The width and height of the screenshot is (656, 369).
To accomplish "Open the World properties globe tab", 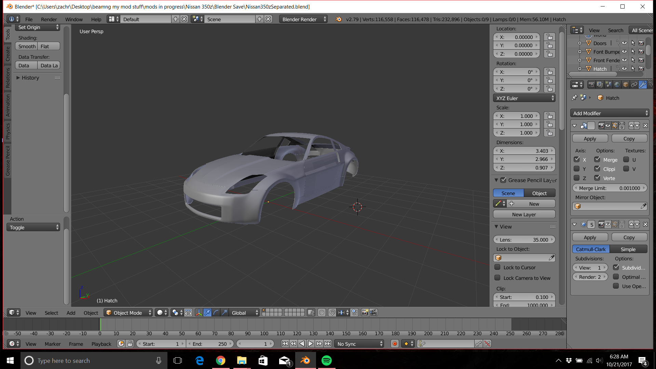I will click(x=617, y=84).
